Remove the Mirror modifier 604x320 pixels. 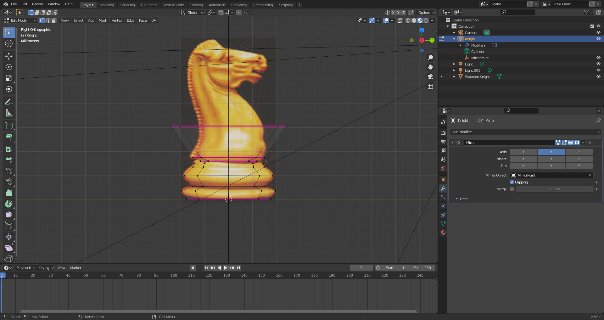coord(590,143)
